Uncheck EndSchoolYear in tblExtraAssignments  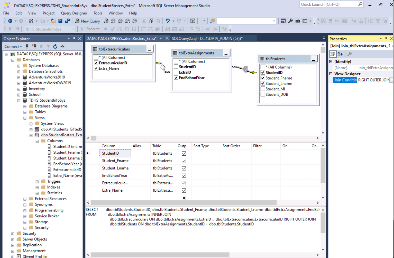pos(176,78)
